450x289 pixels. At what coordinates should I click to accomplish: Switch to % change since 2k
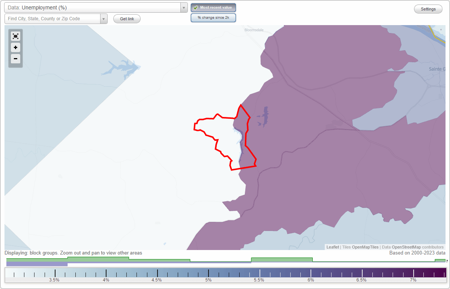click(213, 18)
